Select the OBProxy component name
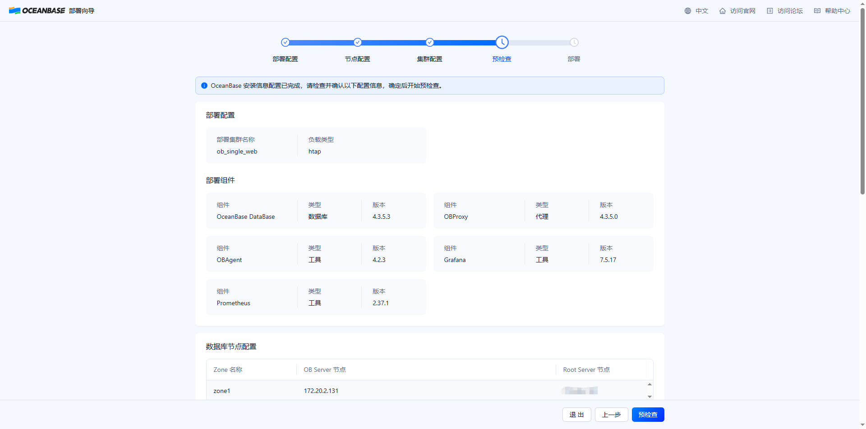Image resolution: width=866 pixels, height=429 pixels. [456, 217]
